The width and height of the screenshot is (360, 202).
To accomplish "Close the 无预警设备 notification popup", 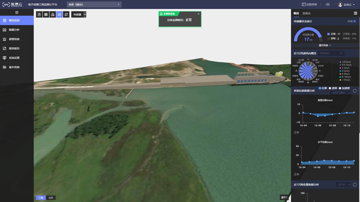I will tap(198, 14).
